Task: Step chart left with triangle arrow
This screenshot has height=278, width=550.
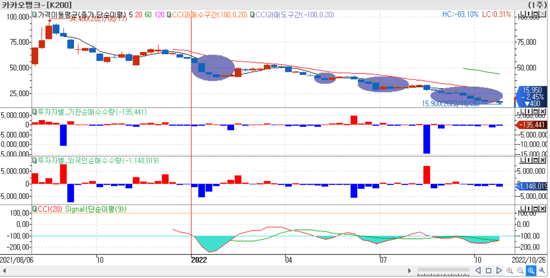Action: click(x=478, y=271)
